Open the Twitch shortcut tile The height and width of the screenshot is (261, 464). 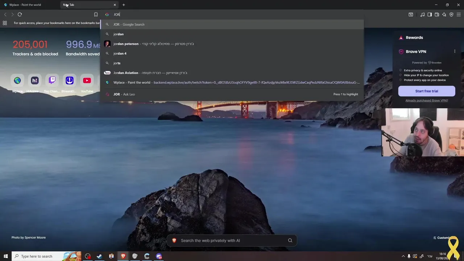pos(52,80)
